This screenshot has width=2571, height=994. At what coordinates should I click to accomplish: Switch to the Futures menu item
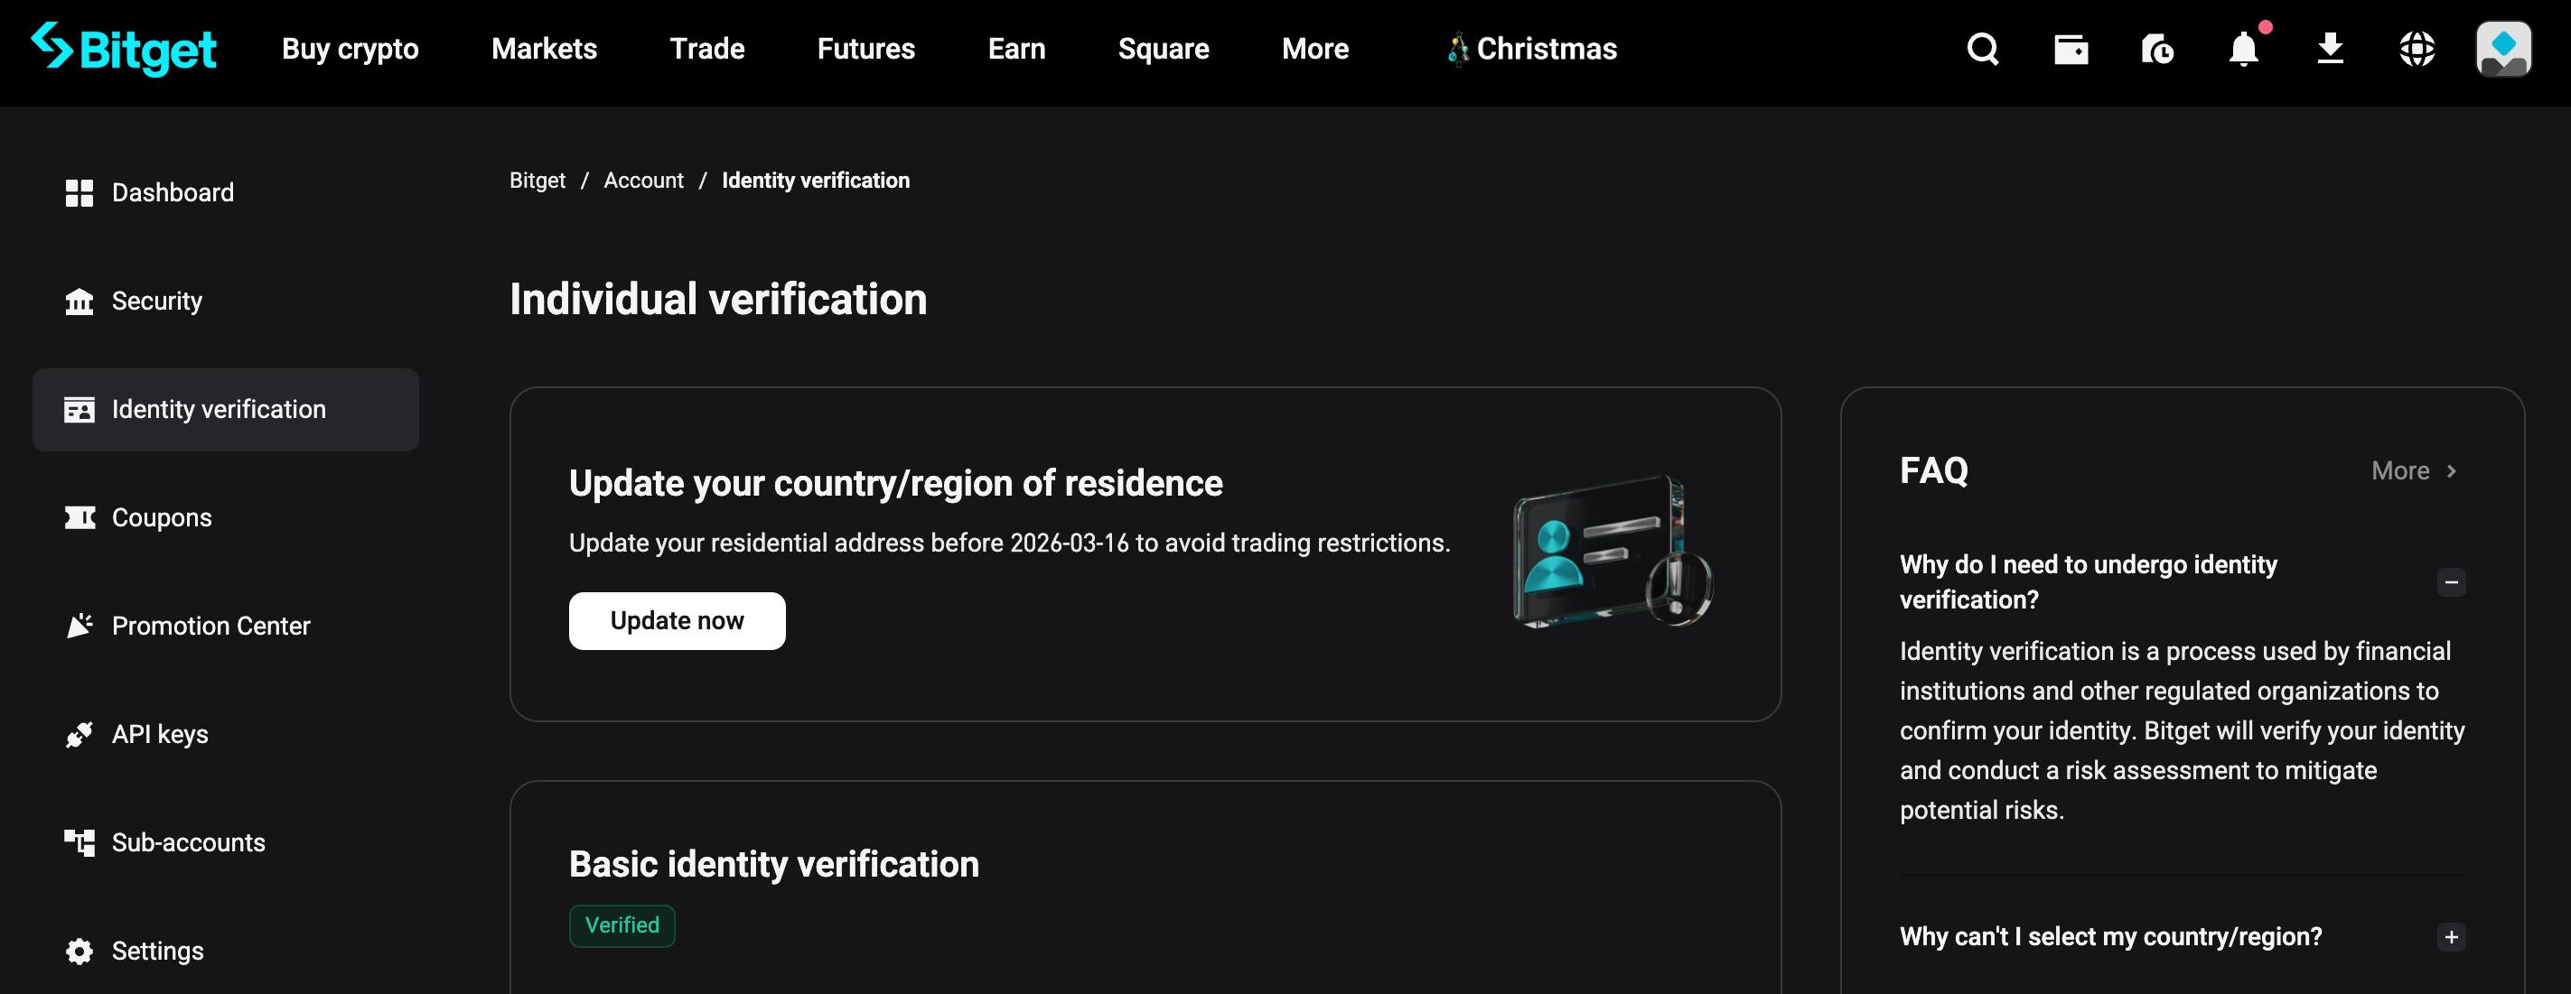click(x=865, y=48)
